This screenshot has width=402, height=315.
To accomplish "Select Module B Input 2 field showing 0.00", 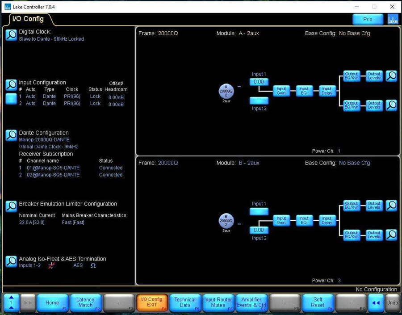I will (x=259, y=230).
